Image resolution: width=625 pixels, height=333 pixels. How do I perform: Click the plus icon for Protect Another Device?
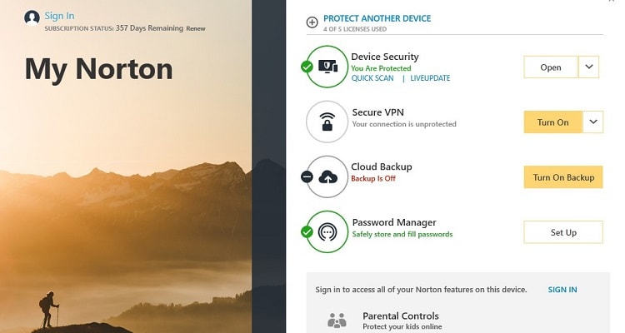pyautogui.click(x=312, y=22)
